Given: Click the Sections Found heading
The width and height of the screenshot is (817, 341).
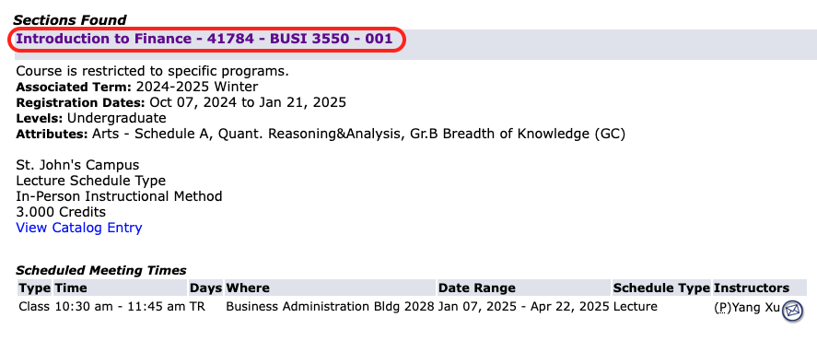Looking at the screenshot, I should tap(70, 20).
